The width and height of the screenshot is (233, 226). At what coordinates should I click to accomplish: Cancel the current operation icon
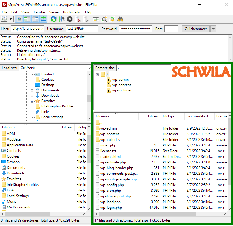[69, 19]
